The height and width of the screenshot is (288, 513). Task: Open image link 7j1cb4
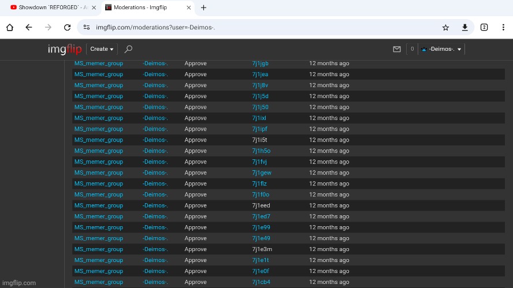pyautogui.click(x=261, y=282)
